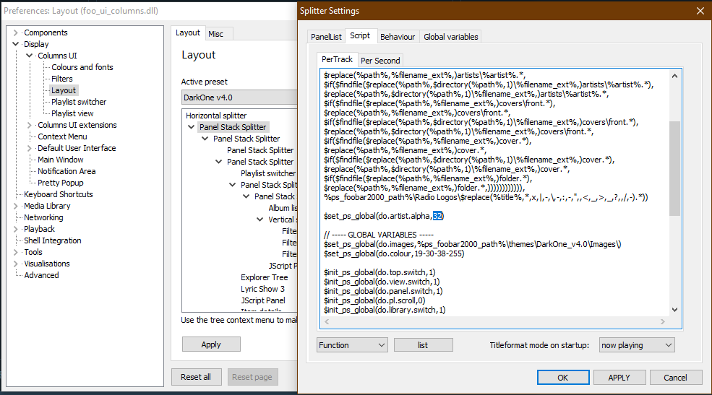Open the Behaviour tab

(397, 37)
